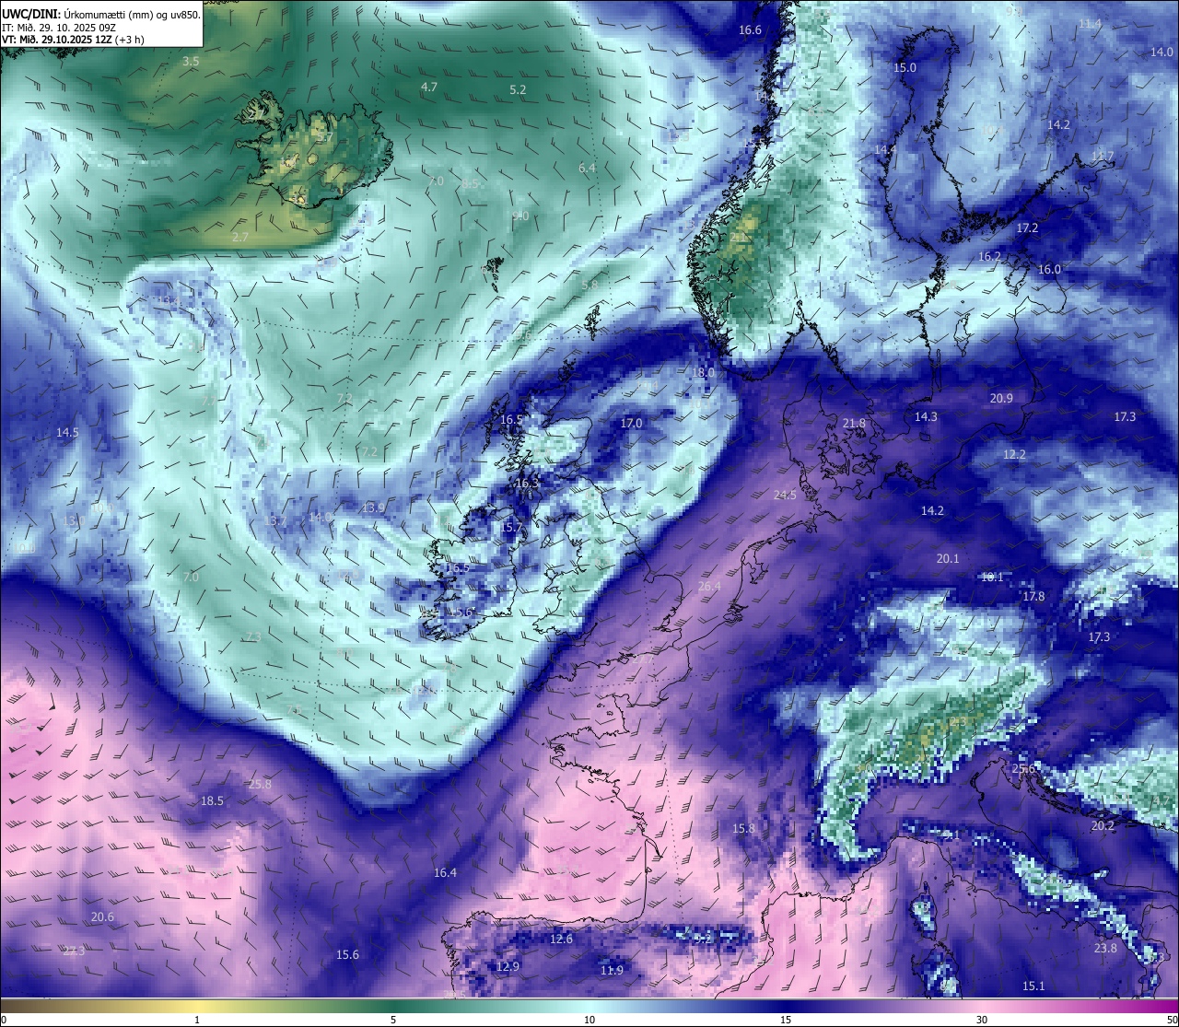Click the 15.8 value over France
Image resolution: width=1179 pixels, height=1027 pixels.
click(743, 828)
